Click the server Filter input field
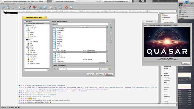The width and height of the screenshot is (194, 109). point(83,24)
